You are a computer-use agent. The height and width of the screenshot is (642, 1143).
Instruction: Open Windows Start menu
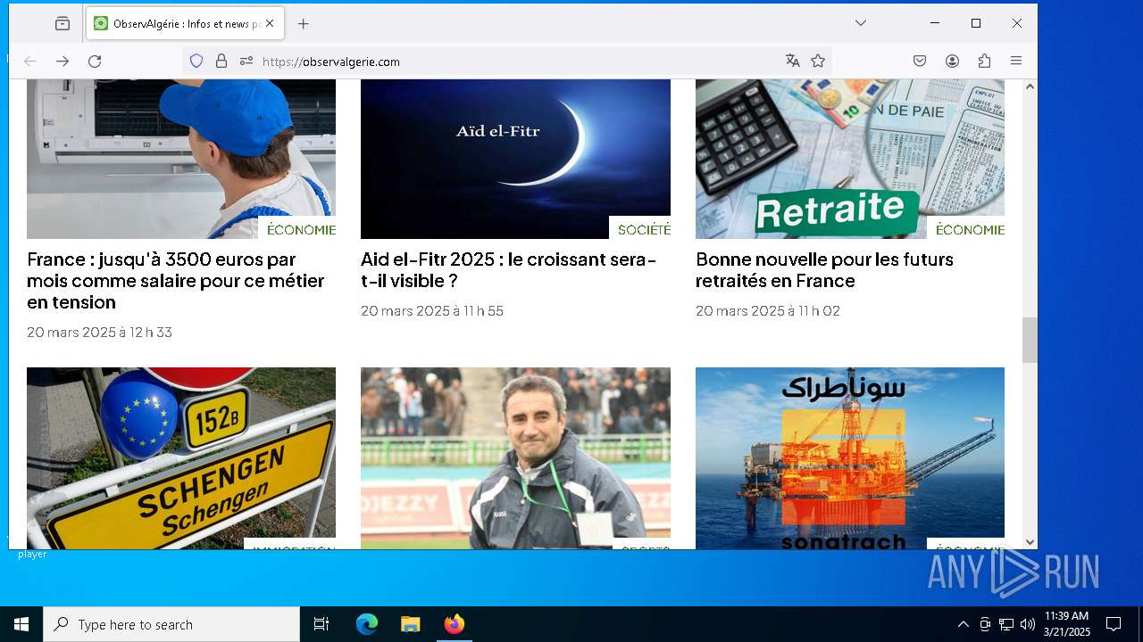click(21, 624)
